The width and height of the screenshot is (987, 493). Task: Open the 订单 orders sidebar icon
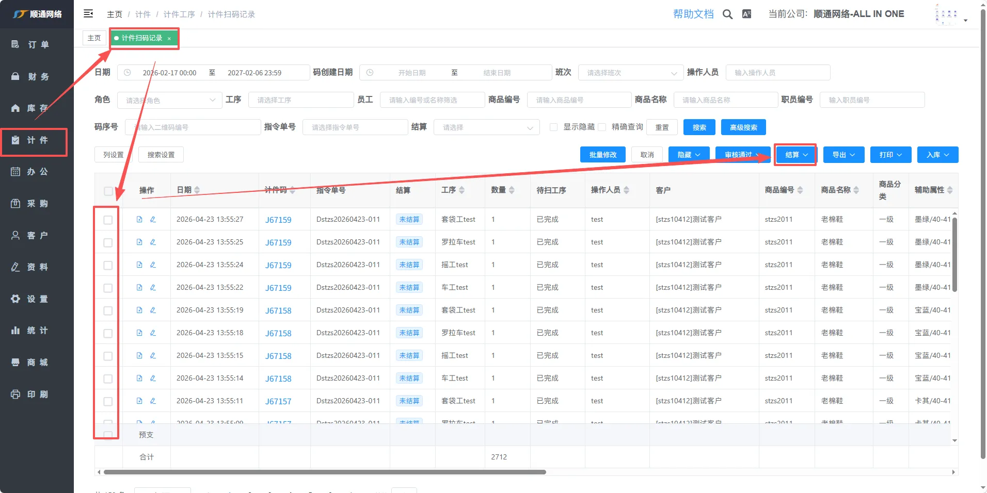tap(15, 45)
